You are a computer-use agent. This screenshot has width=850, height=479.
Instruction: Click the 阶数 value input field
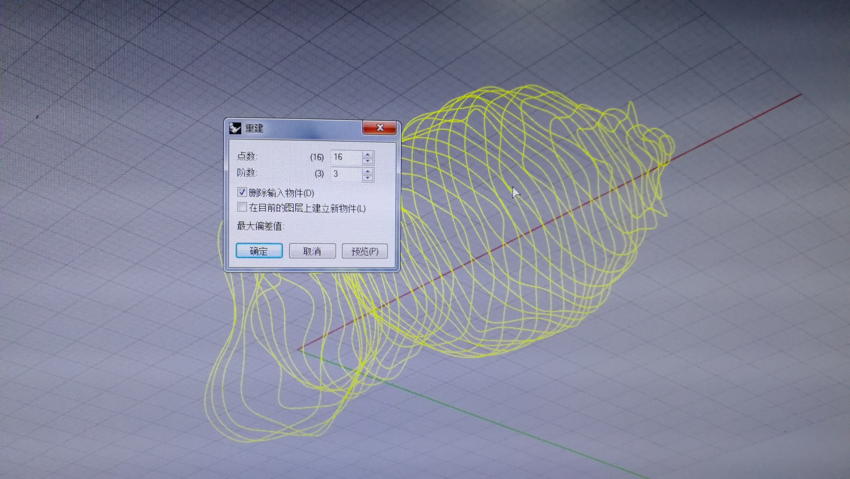(x=346, y=173)
